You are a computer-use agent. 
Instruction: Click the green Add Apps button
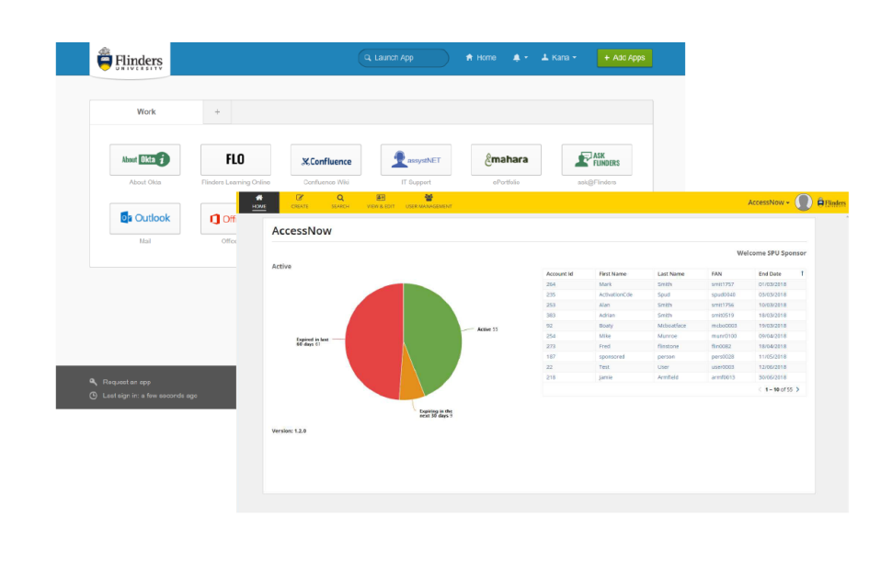tap(624, 57)
